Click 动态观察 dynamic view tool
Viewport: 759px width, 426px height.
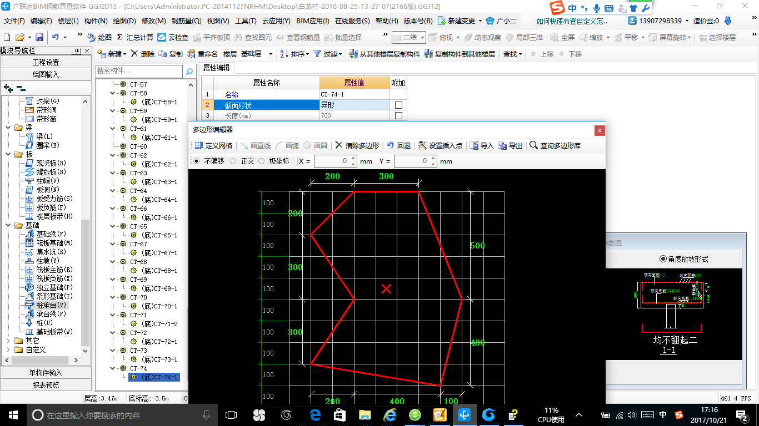[482, 37]
